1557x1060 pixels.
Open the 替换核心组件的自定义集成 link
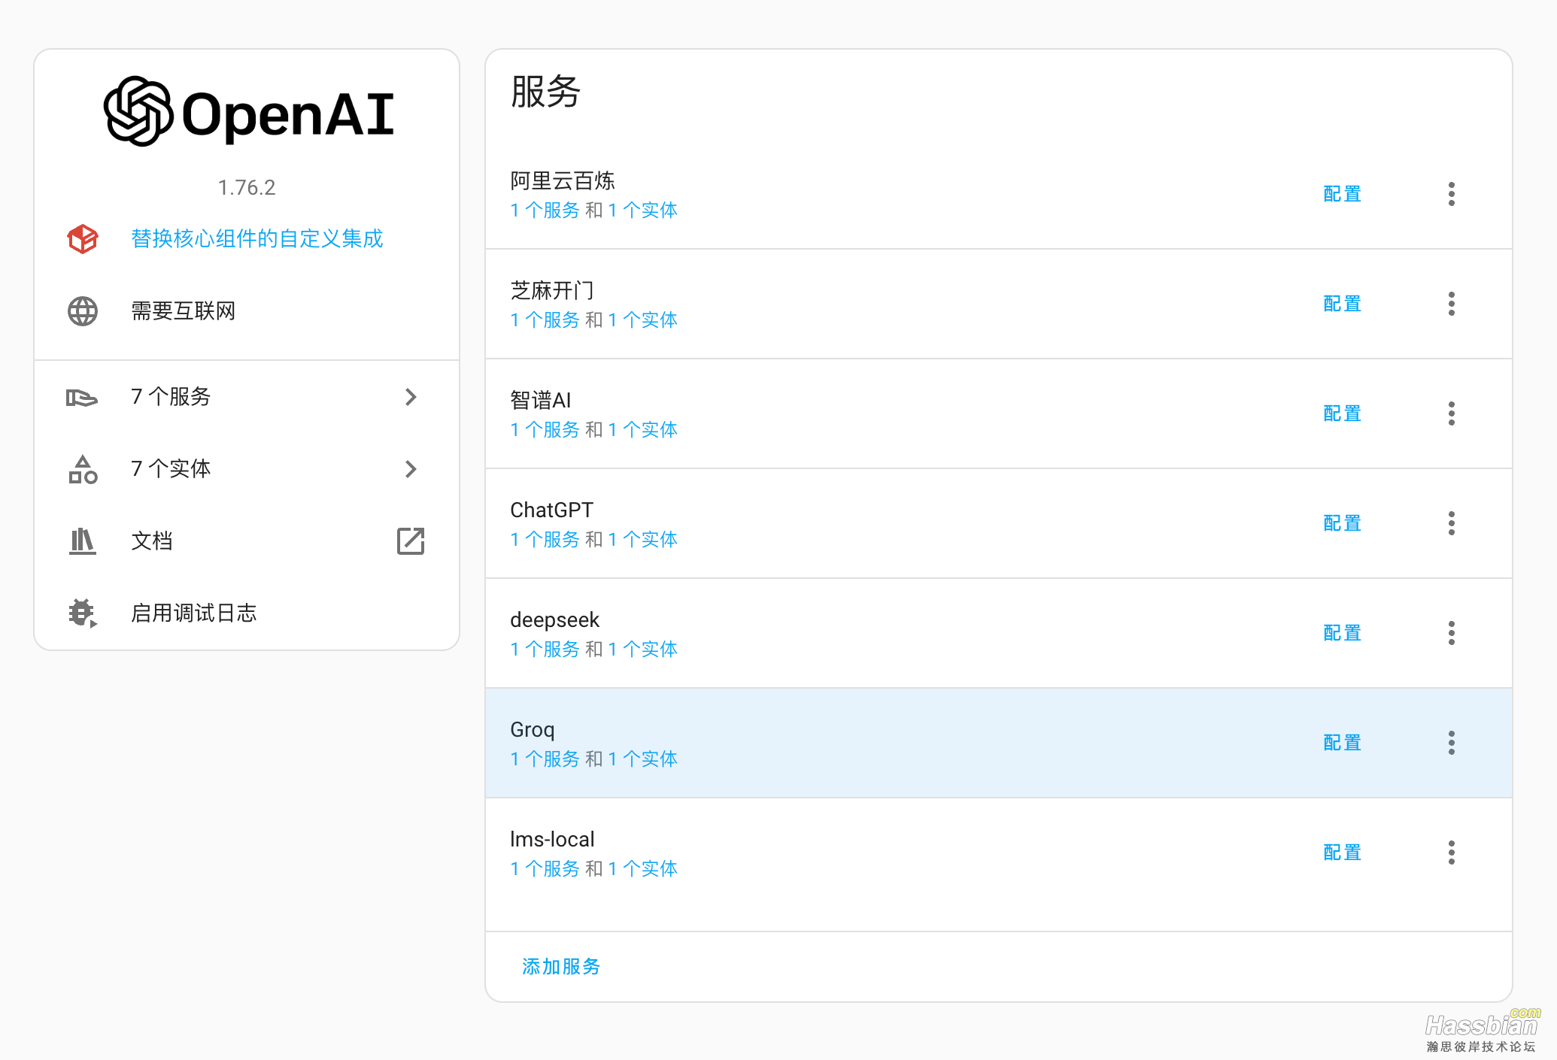tap(257, 239)
